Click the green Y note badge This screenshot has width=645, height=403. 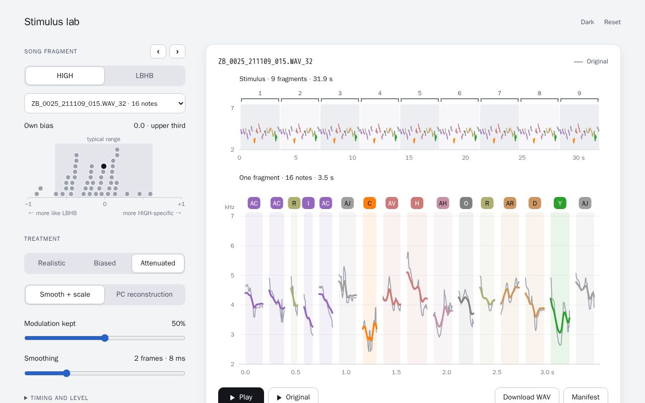pos(560,203)
